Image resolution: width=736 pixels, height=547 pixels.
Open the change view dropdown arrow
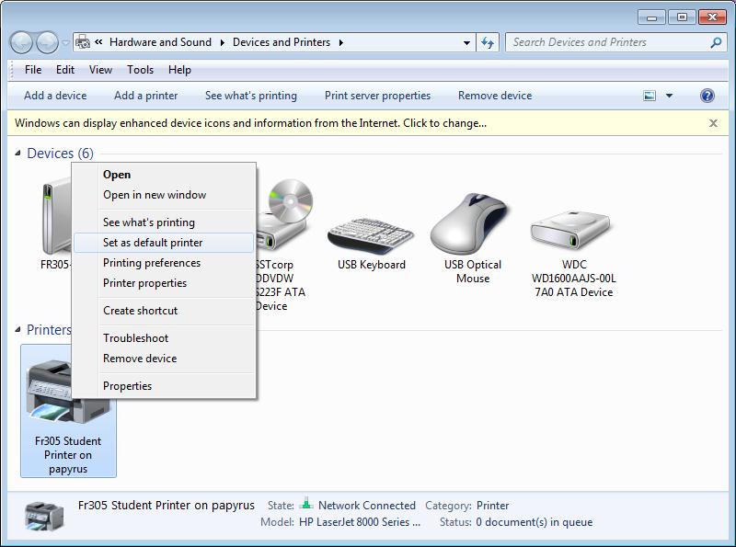pos(669,96)
